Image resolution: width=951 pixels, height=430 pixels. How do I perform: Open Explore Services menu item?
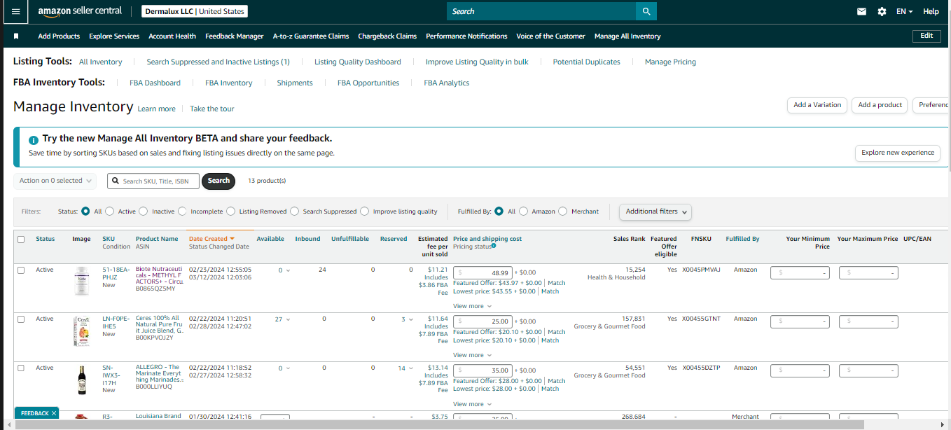click(114, 36)
